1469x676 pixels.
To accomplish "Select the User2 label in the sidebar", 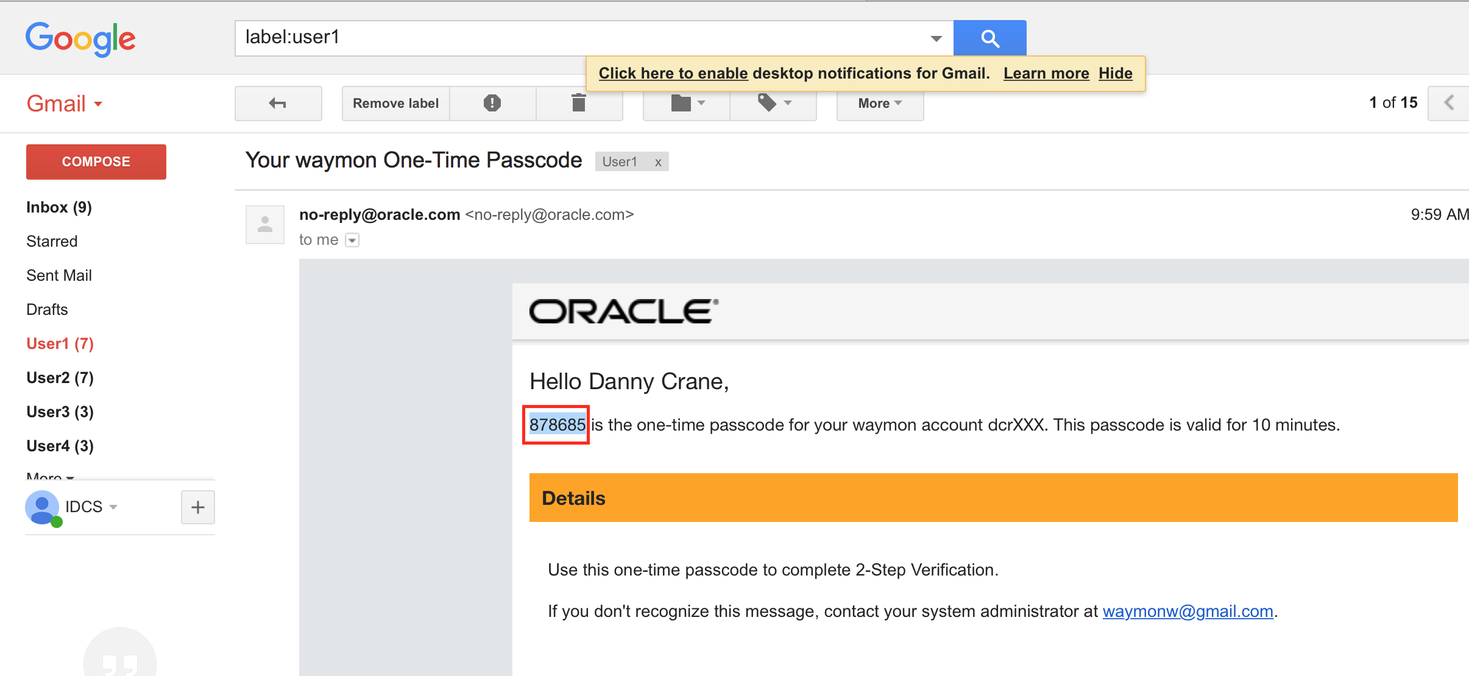I will tap(60, 378).
